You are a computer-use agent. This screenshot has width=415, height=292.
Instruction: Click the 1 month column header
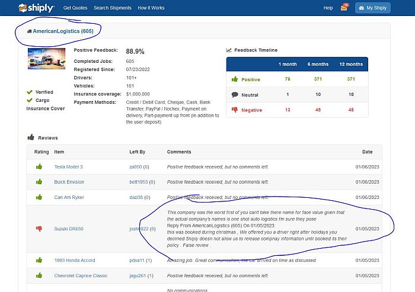click(x=288, y=65)
